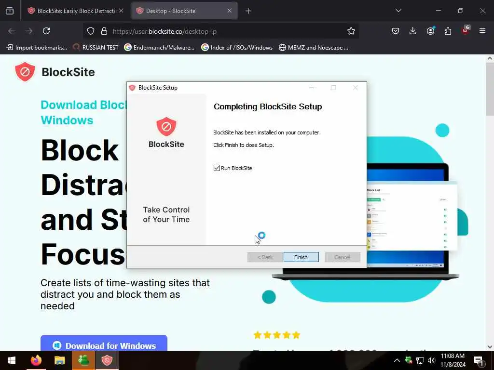This screenshot has width=494, height=370.
Task: Expand the list all tabs chevron
Action: tap(398, 11)
